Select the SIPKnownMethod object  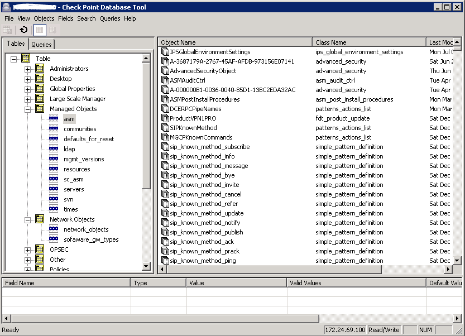point(193,128)
